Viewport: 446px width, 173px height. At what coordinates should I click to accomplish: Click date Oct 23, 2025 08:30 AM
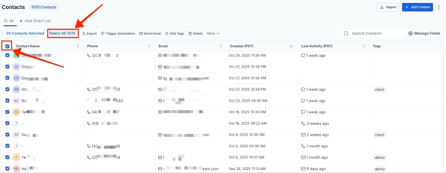pos(248,101)
